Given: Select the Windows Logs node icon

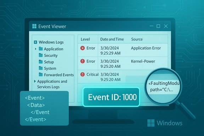Looking at the screenshot, I should [x=35, y=42].
